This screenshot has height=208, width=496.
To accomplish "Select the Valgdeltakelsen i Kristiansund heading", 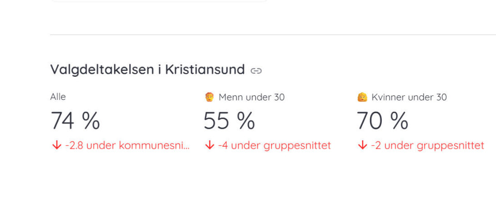I will point(147,70).
